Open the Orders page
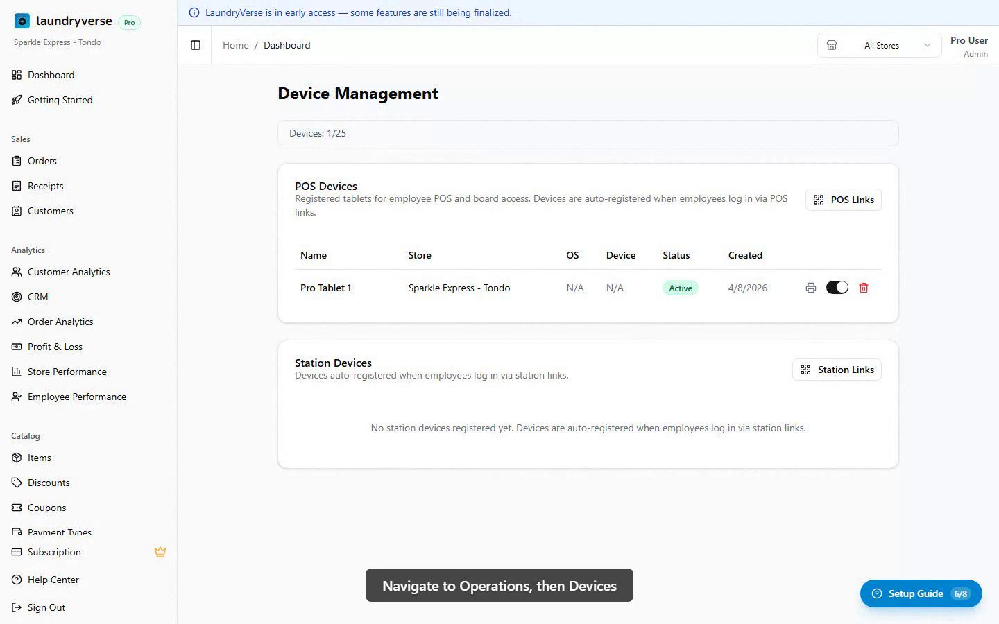 tap(42, 161)
